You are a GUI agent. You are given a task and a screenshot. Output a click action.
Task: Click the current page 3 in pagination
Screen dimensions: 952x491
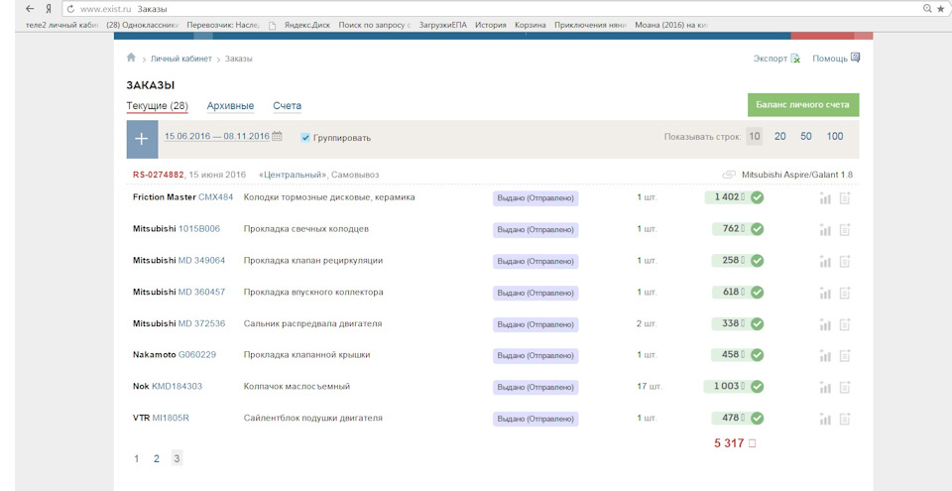[x=177, y=458]
